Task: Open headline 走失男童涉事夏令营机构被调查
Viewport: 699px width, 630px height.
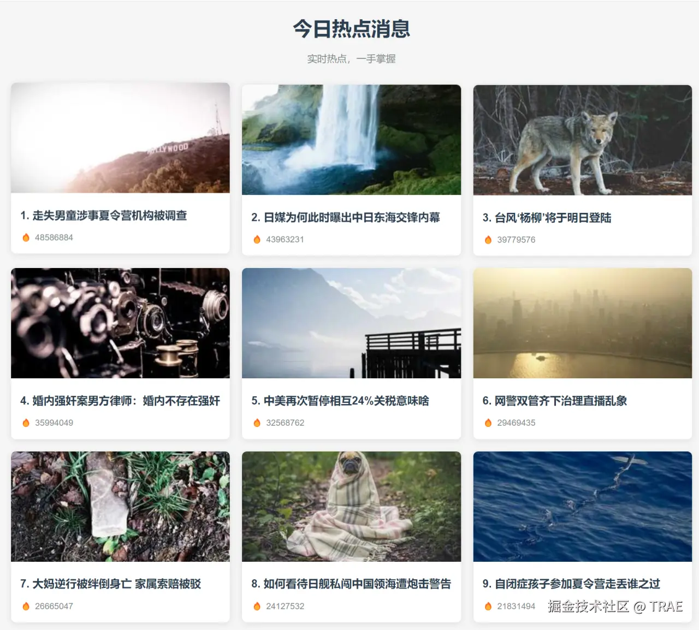Action: point(104,216)
